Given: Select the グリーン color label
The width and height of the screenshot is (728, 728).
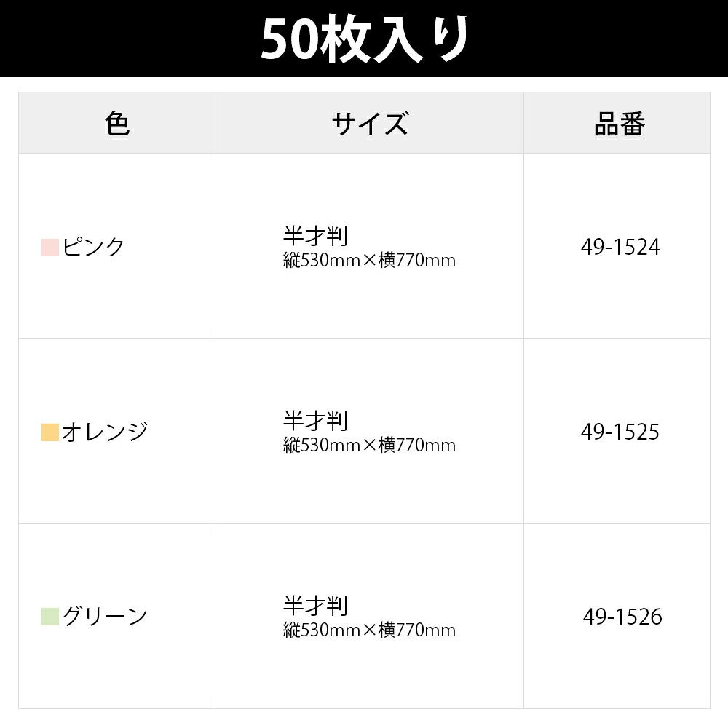Looking at the screenshot, I should point(105,617).
